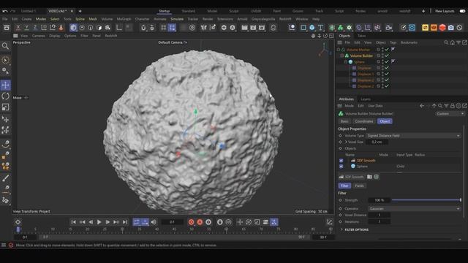The height and width of the screenshot is (263, 468).
Task: Toggle the Sphere layer checkbox
Action: pos(341,167)
